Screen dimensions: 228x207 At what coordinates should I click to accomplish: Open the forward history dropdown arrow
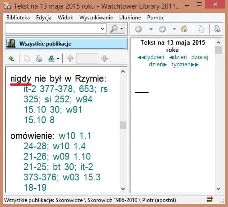tap(174, 29)
